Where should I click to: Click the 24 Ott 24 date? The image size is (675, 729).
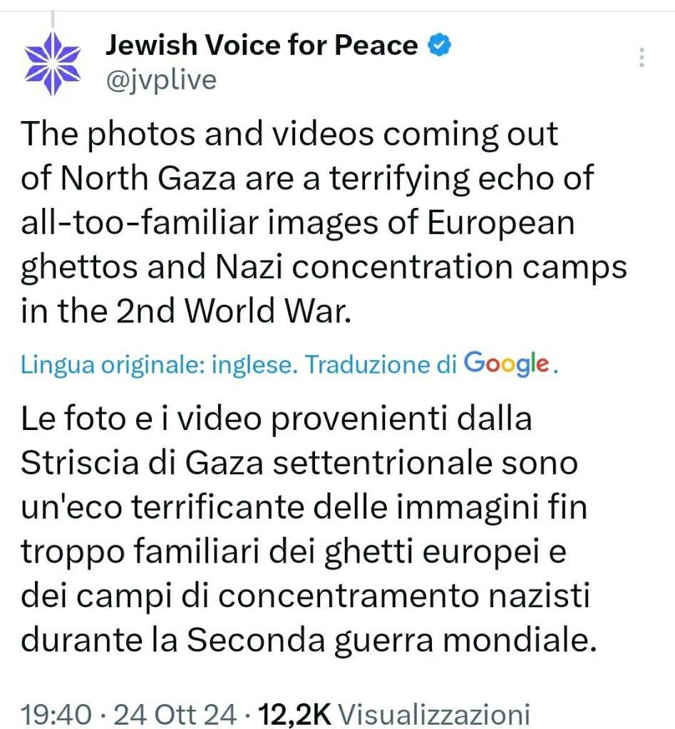click(175, 713)
